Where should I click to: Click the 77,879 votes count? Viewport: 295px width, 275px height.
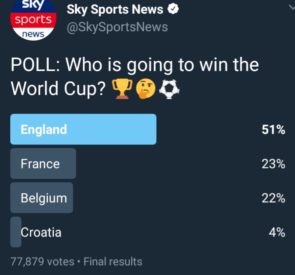(42, 262)
